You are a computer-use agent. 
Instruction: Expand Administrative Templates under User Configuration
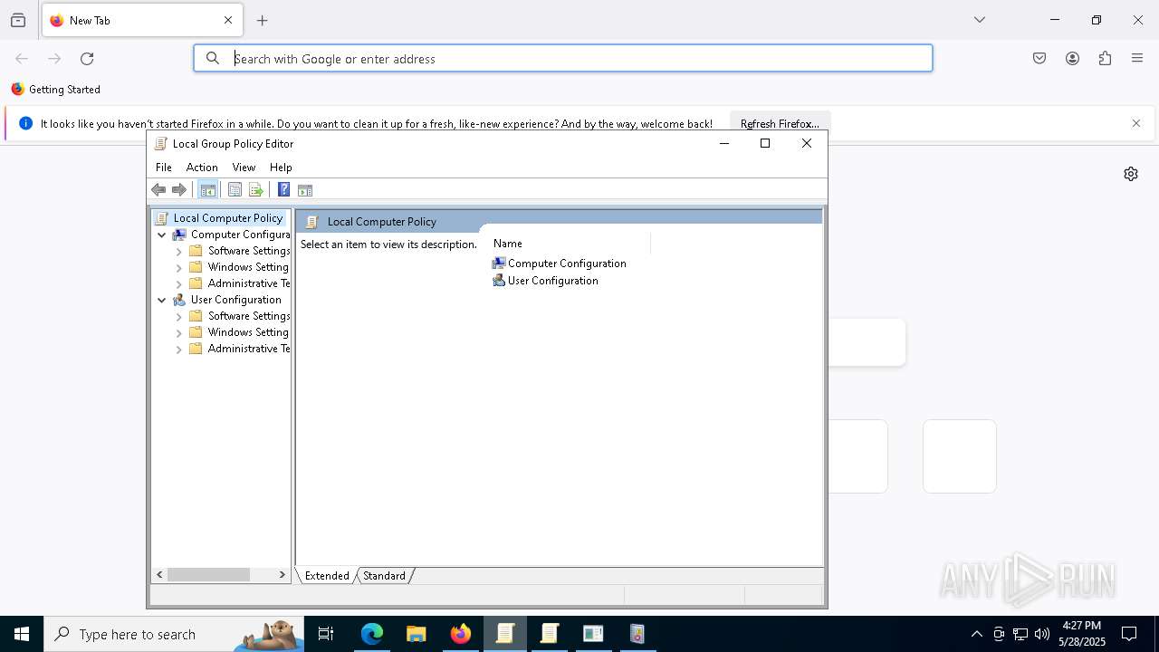179,349
